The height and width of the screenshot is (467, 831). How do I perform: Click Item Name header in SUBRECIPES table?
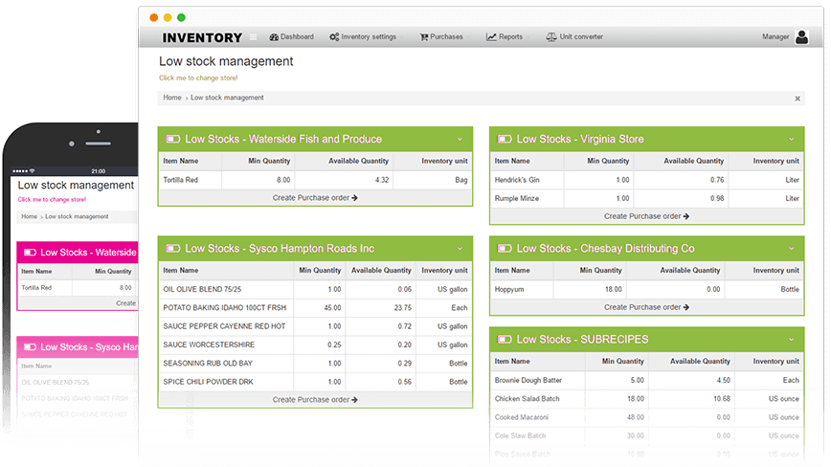512,361
